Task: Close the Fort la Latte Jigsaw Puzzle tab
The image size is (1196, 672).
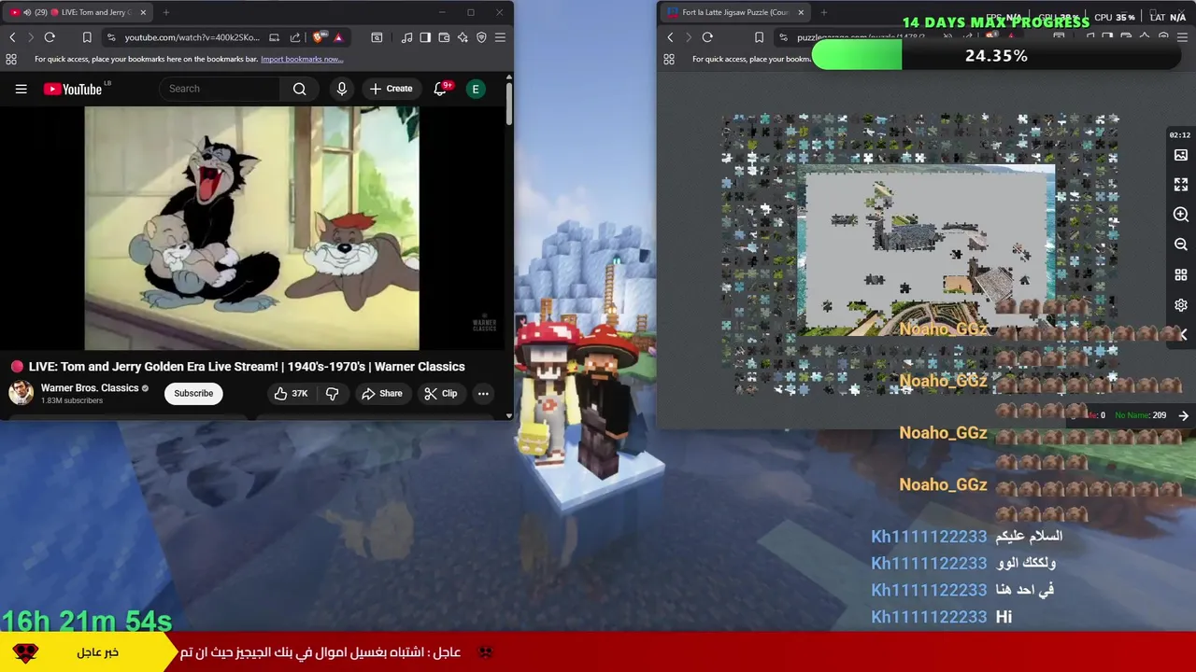Action: coord(801,12)
